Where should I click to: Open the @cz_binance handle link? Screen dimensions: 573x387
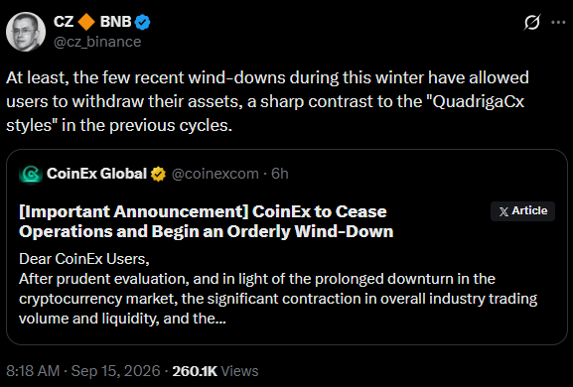(x=97, y=42)
